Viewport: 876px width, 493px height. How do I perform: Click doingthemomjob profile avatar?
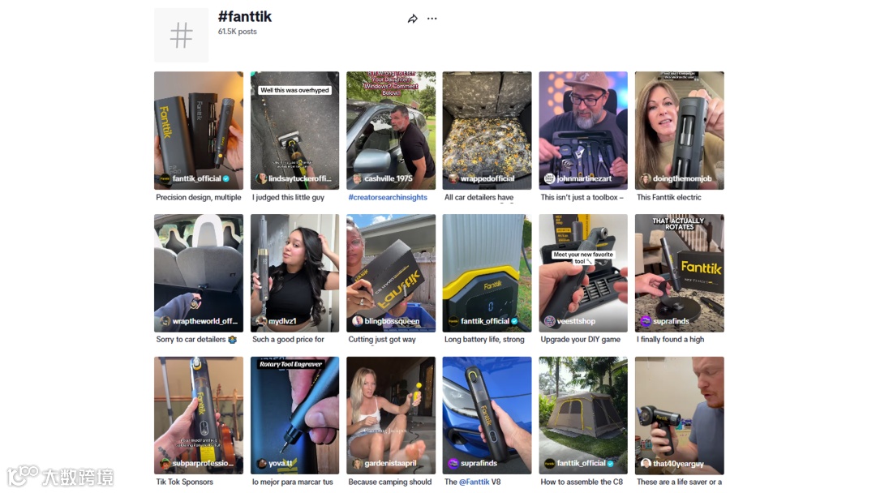(x=646, y=178)
